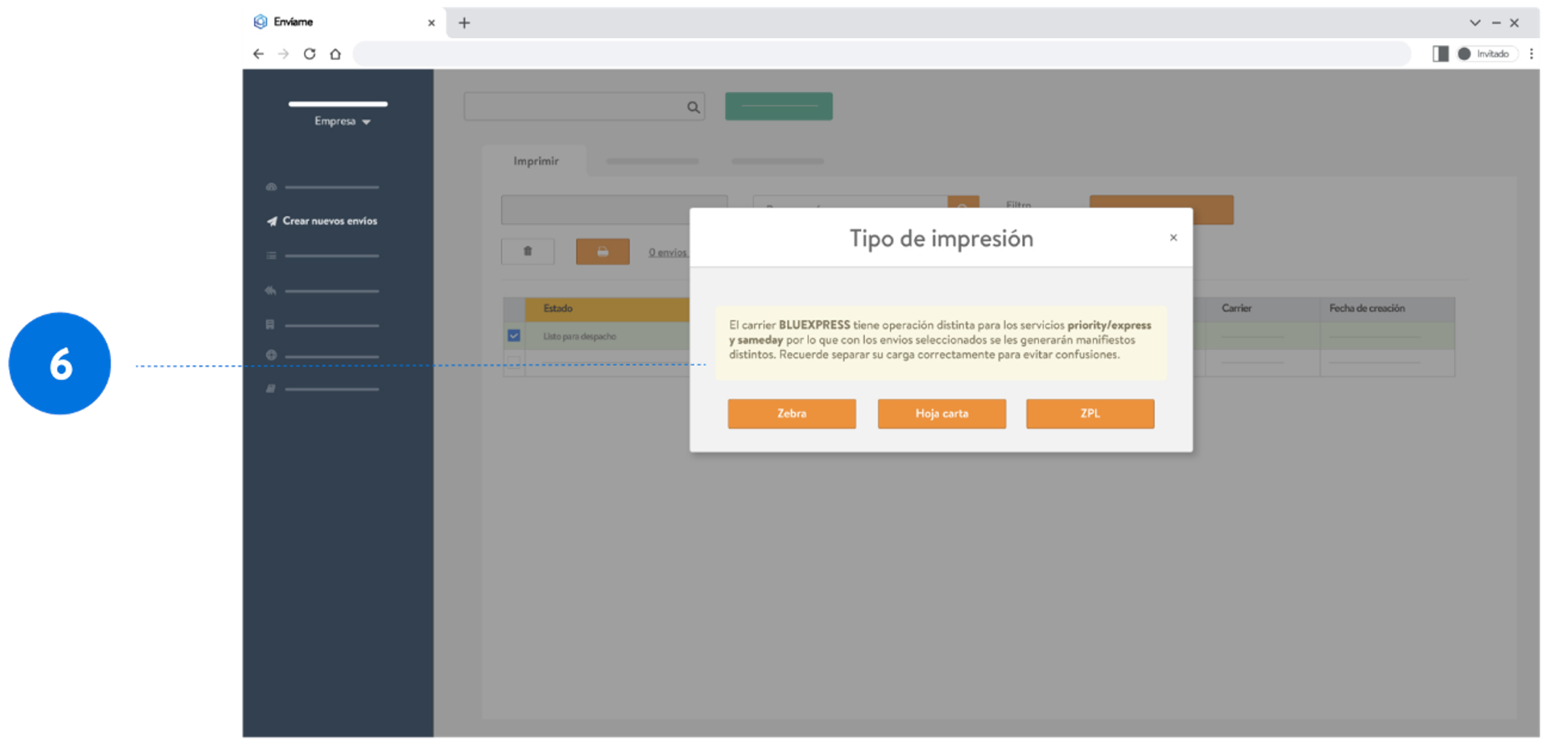Click the search magnifier icon

(x=693, y=107)
